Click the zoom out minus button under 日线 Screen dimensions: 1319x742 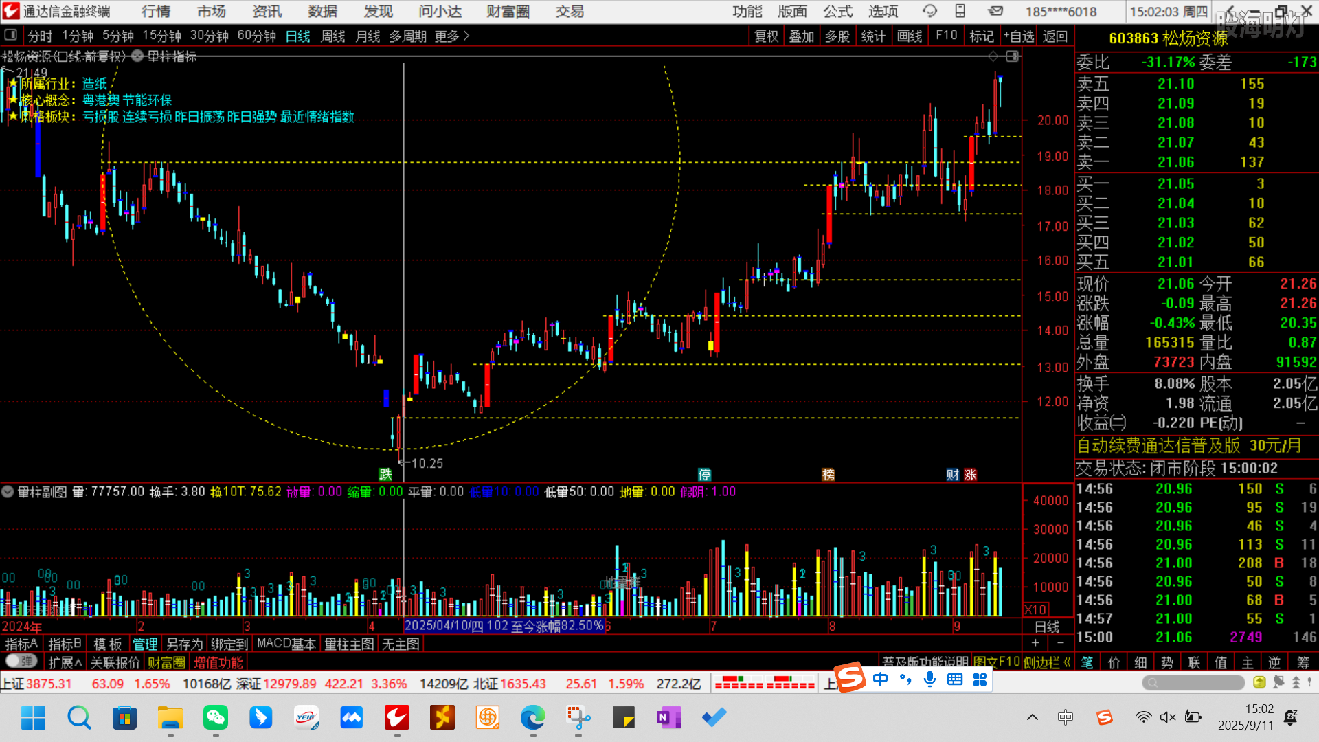[x=1061, y=642]
